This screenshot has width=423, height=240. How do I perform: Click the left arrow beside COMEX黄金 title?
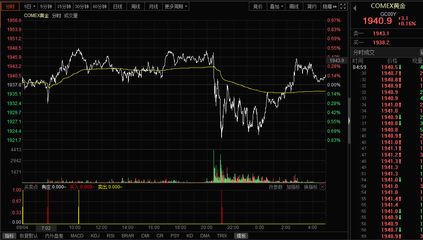(355, 8)
